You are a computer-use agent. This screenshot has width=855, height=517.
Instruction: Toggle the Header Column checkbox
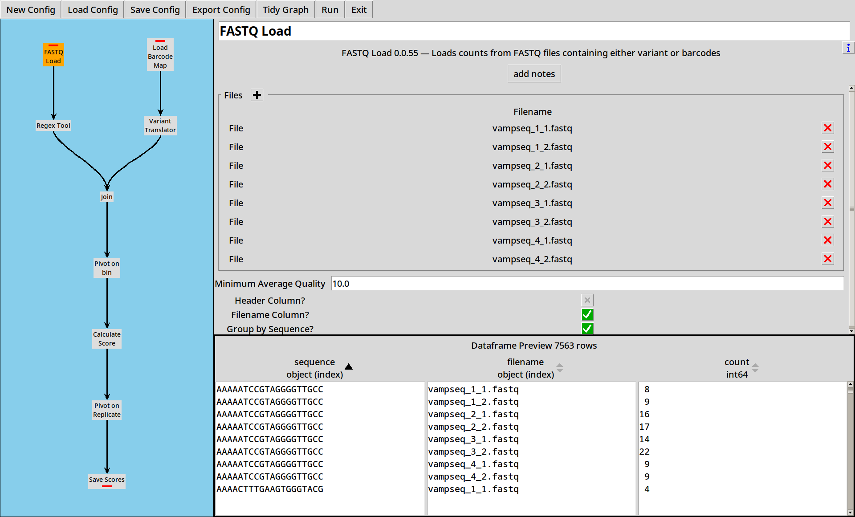pyautogui.click(x=587, y=300)
